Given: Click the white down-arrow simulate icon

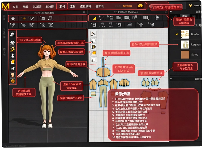Looking at the screenshot, I should click(13, 18).
